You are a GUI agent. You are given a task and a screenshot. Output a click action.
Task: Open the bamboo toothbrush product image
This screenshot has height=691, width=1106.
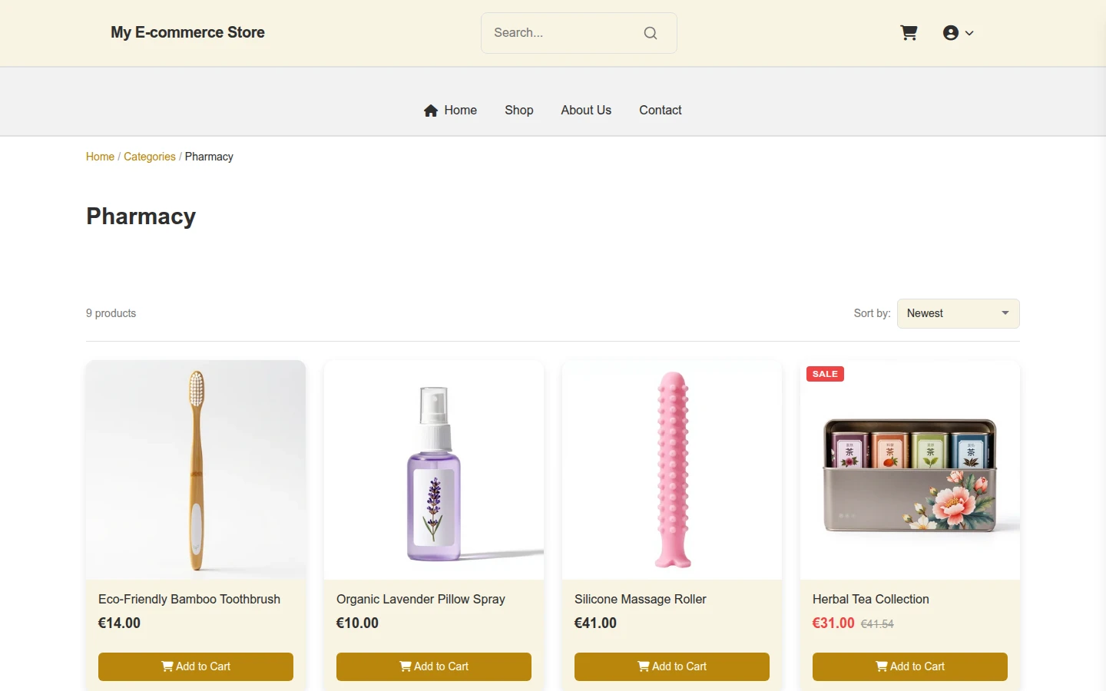pyautogui.click(x=196, y=470)
